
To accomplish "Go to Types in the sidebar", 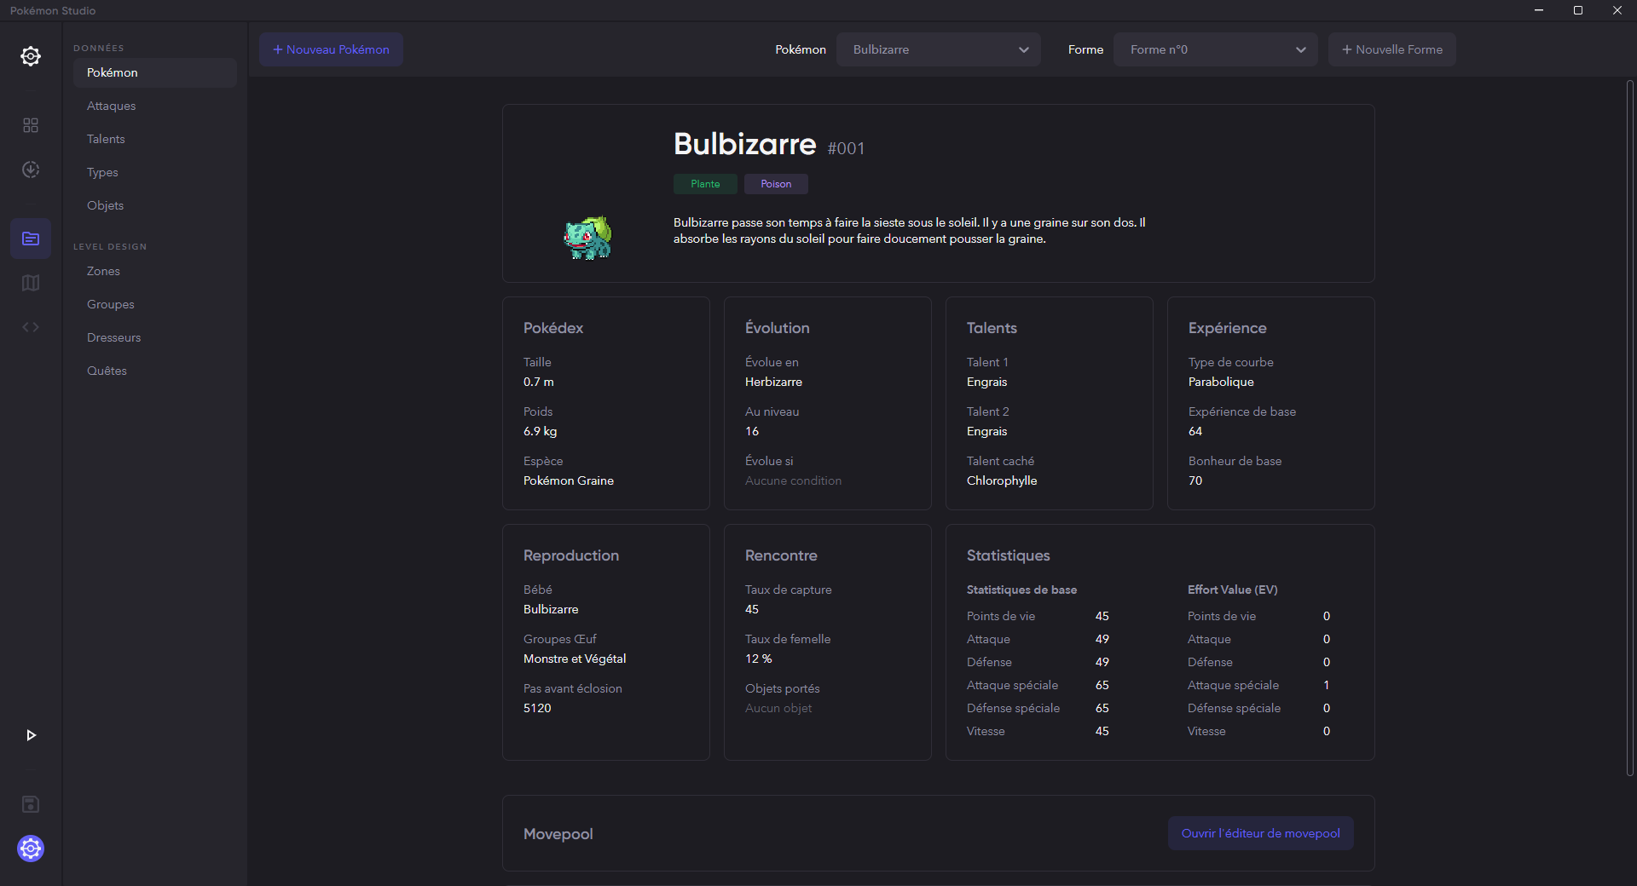I will [x=102, y=172].
